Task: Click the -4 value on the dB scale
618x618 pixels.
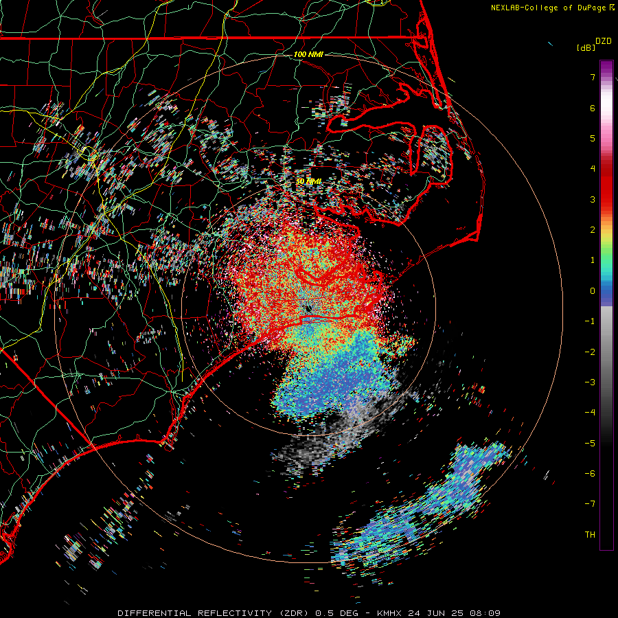Action: point(590,413)
